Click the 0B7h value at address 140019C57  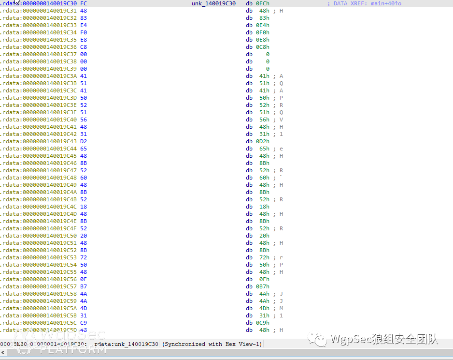click(263, 286)
